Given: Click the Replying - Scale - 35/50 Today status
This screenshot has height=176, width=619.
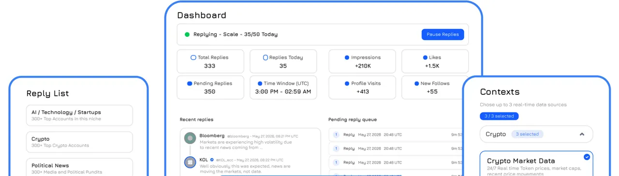Looking at the screenshot, I should pos(236,34).
